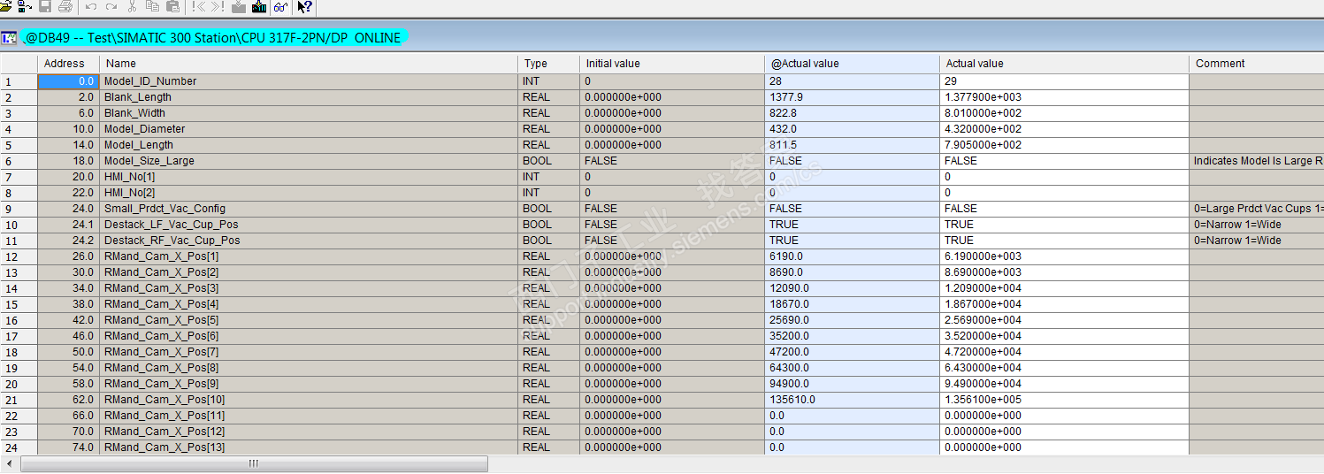1324x474 pixels.
Task: Select row number 12 header
Action: (x=19, y=256)
